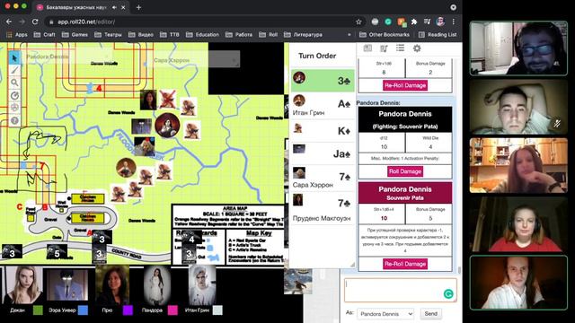
Task: Open the Education bookmarks folder
Action: pyautogui.click(x=202, y=35)
